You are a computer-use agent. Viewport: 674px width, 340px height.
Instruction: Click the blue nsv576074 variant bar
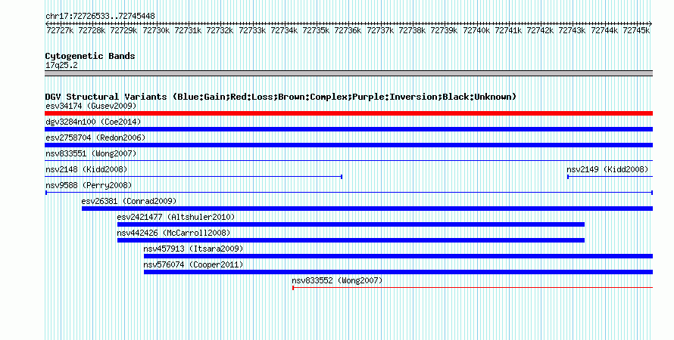398,272
